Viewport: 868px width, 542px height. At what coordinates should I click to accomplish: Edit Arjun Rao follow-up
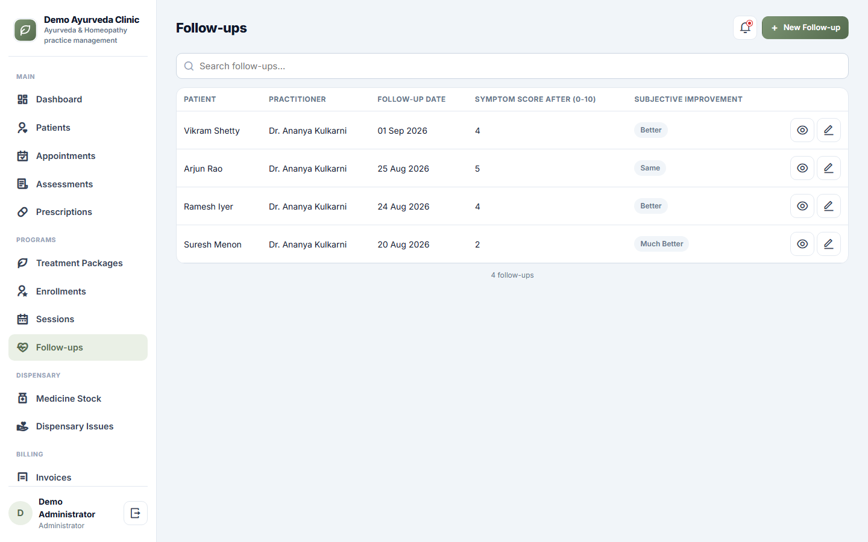(x=829, y=168)
